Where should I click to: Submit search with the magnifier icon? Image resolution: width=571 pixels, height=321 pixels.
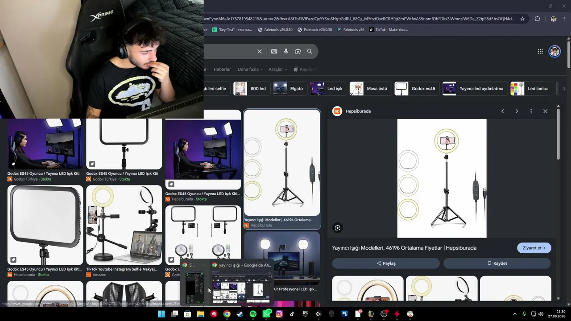(x=310, y=51)
